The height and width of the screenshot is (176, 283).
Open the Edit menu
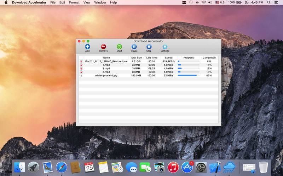click(x=62, y=2)
